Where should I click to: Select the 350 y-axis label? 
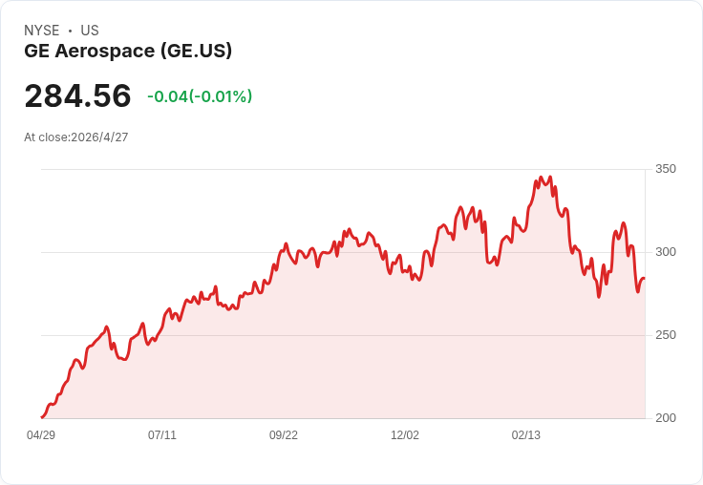pos(665,169)
